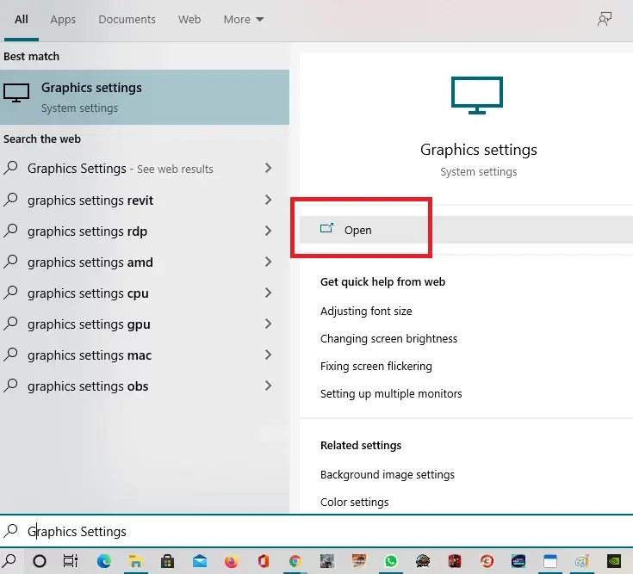Select graphics settings mac suggestion
The width and height of the screenshot is (633, 574).
pyautogui.click(x=145, y=355)
